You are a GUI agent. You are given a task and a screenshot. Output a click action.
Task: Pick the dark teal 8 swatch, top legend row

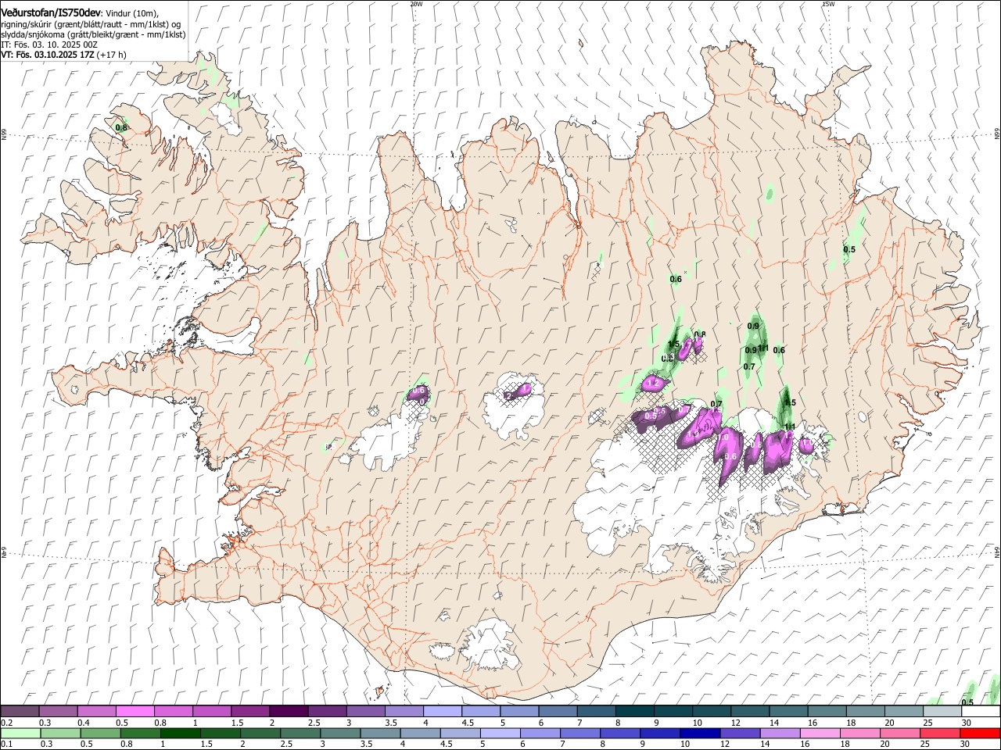(x=634, y=712)
